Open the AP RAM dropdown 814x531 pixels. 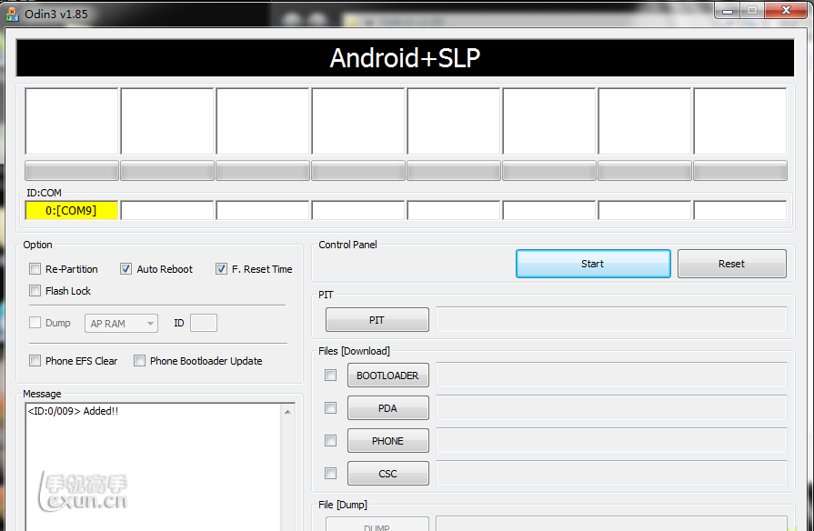(x=122, y=324)
